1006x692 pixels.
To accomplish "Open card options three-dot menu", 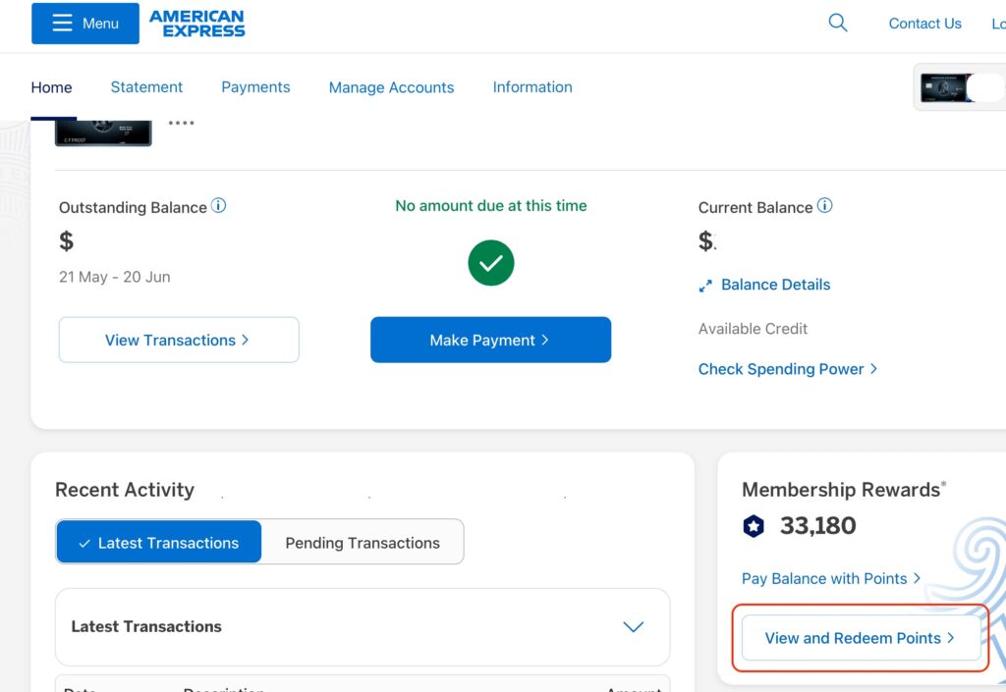I will click(182, 124).
